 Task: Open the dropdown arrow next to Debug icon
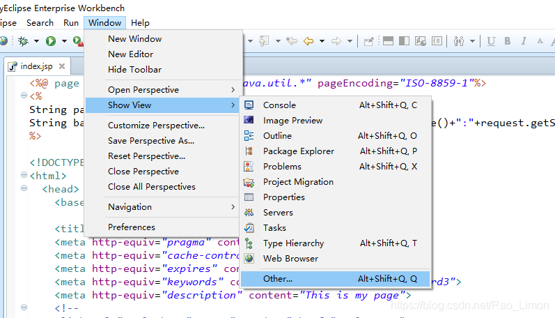point(36,41)
